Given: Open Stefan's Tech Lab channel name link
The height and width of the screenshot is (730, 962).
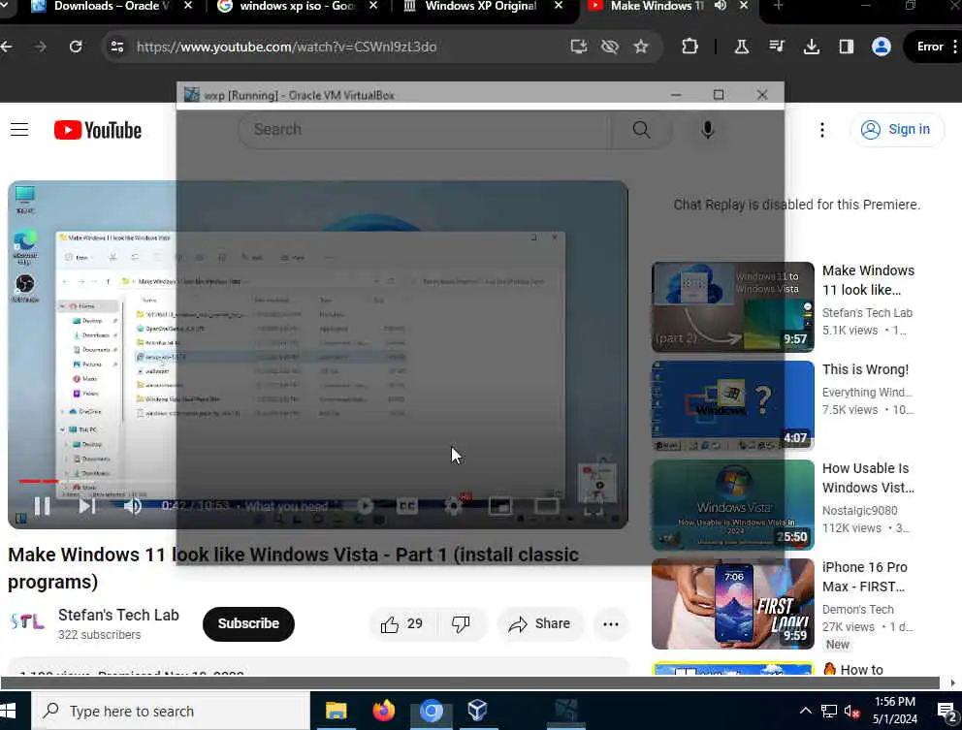Looking at the screenshot, I should tap(118, 615).
